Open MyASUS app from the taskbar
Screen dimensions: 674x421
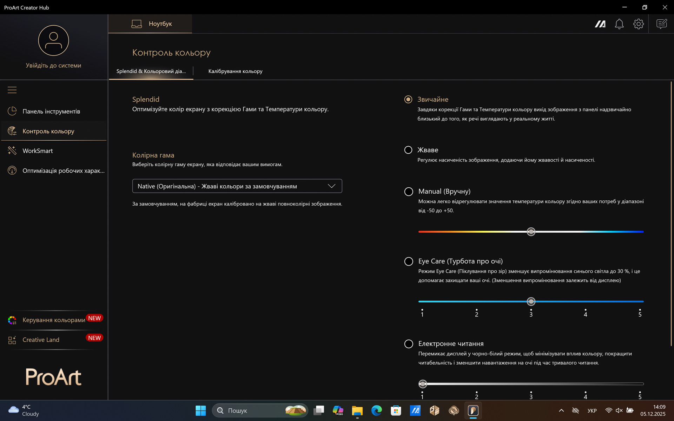click(x=415, y=410)
